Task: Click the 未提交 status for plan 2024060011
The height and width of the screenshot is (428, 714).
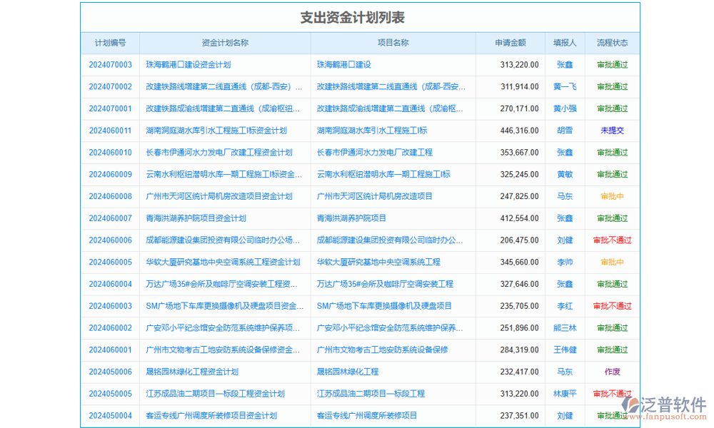Action: (x=611, y=131)
